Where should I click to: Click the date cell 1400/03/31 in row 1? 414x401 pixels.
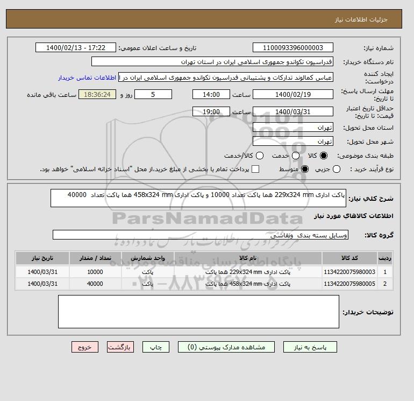coord(42,272)
